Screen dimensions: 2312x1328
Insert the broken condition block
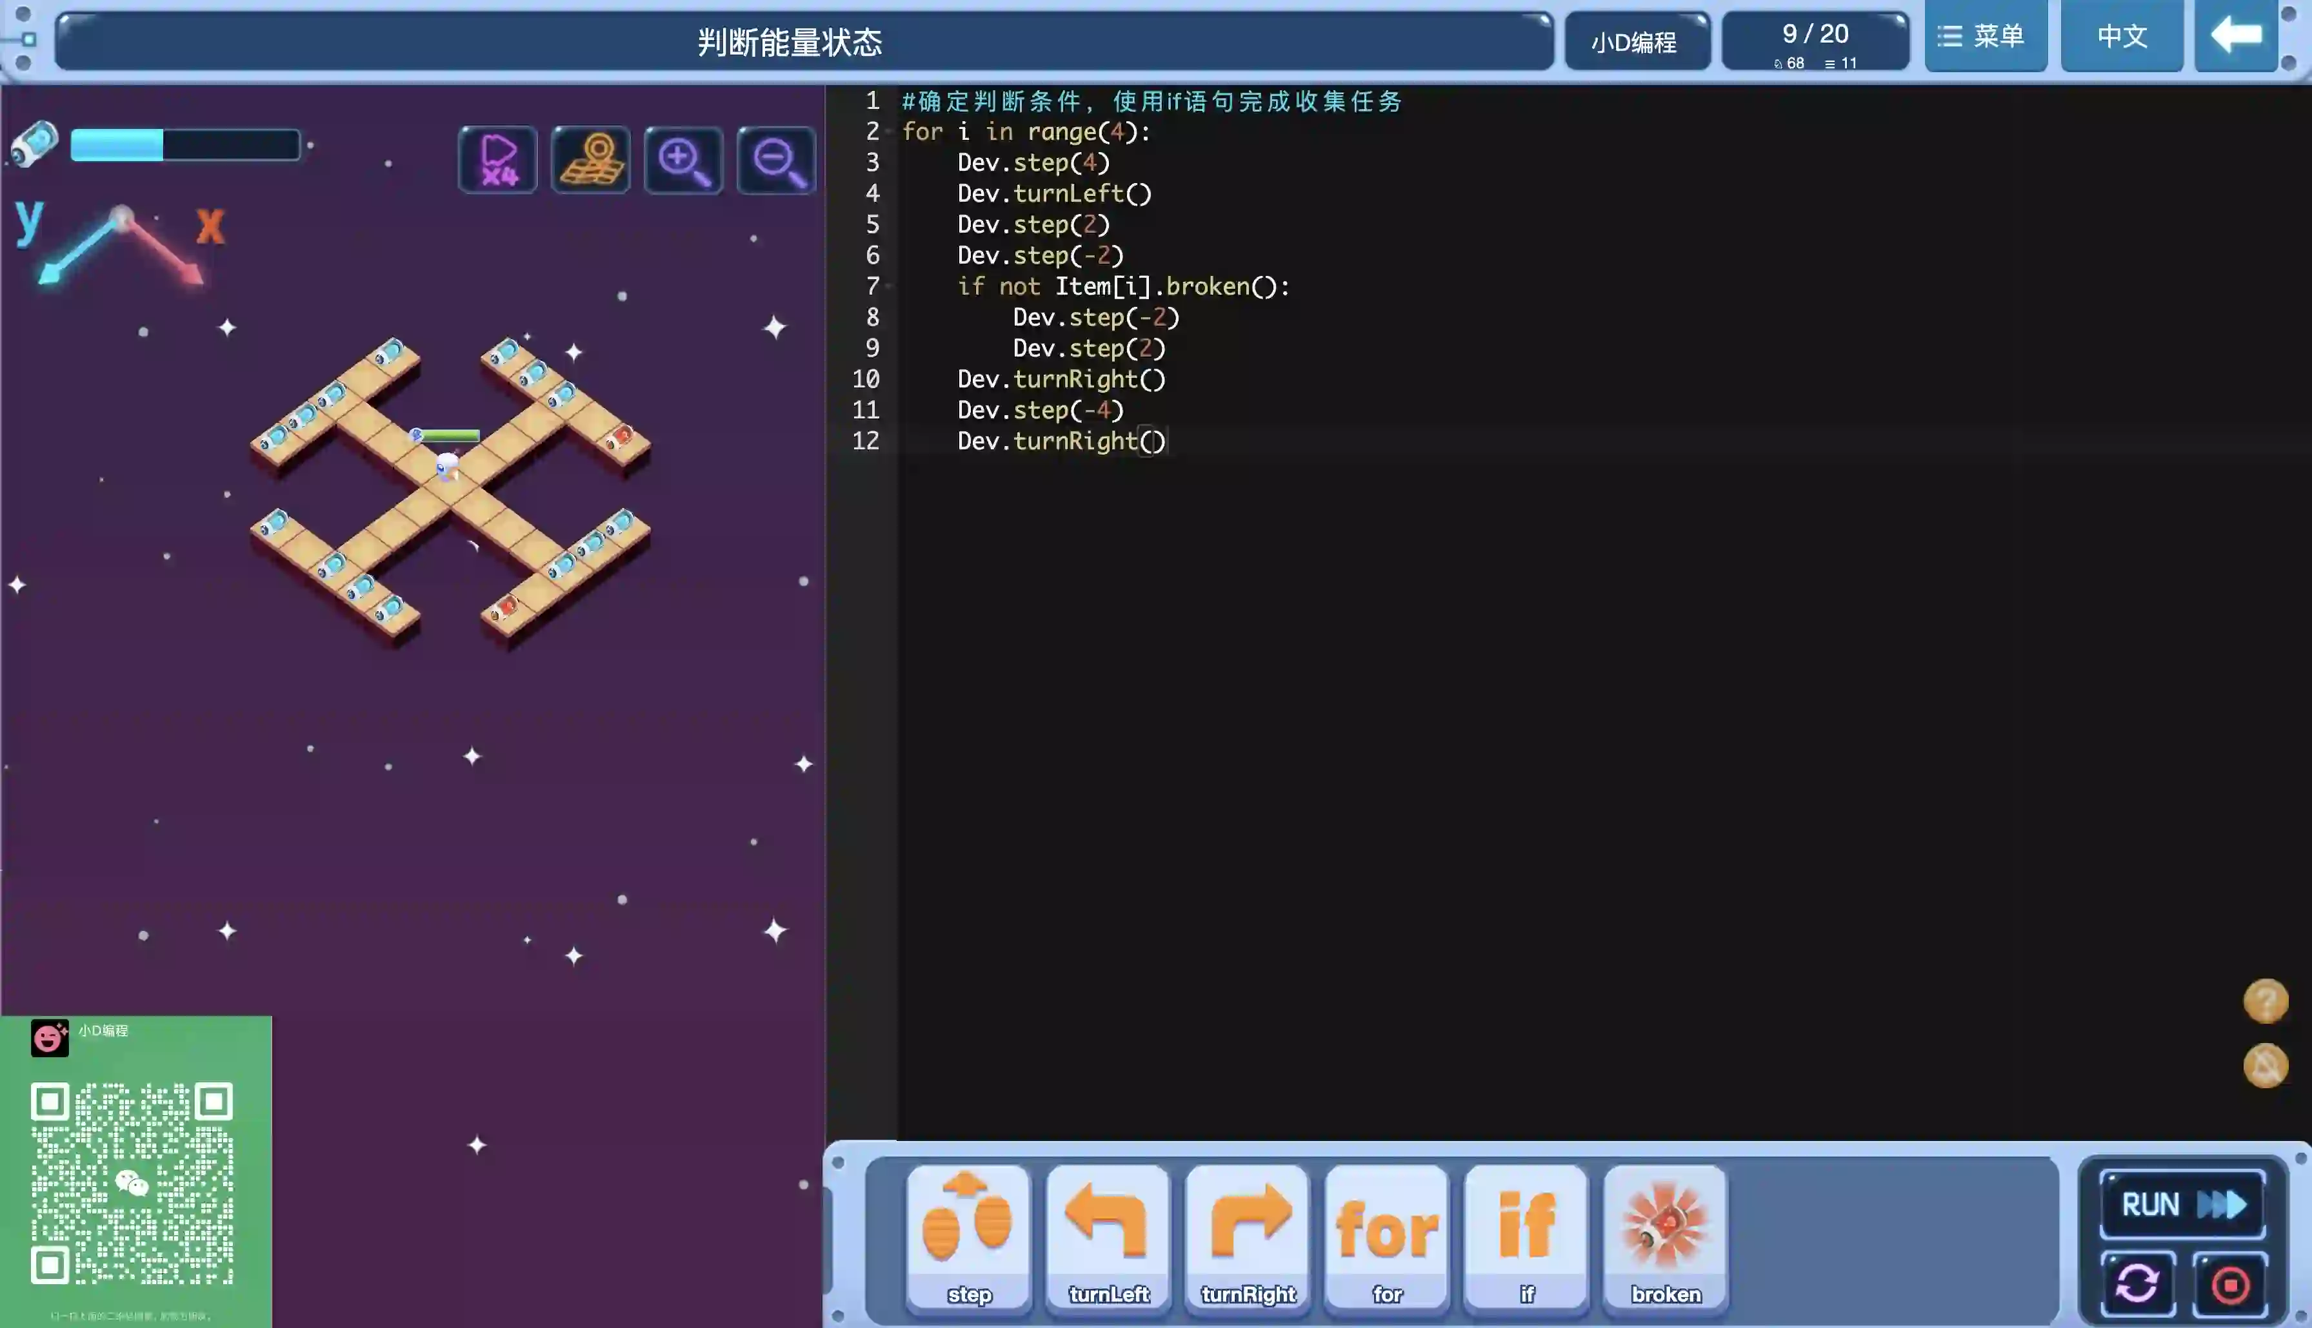point(1666,1236)
